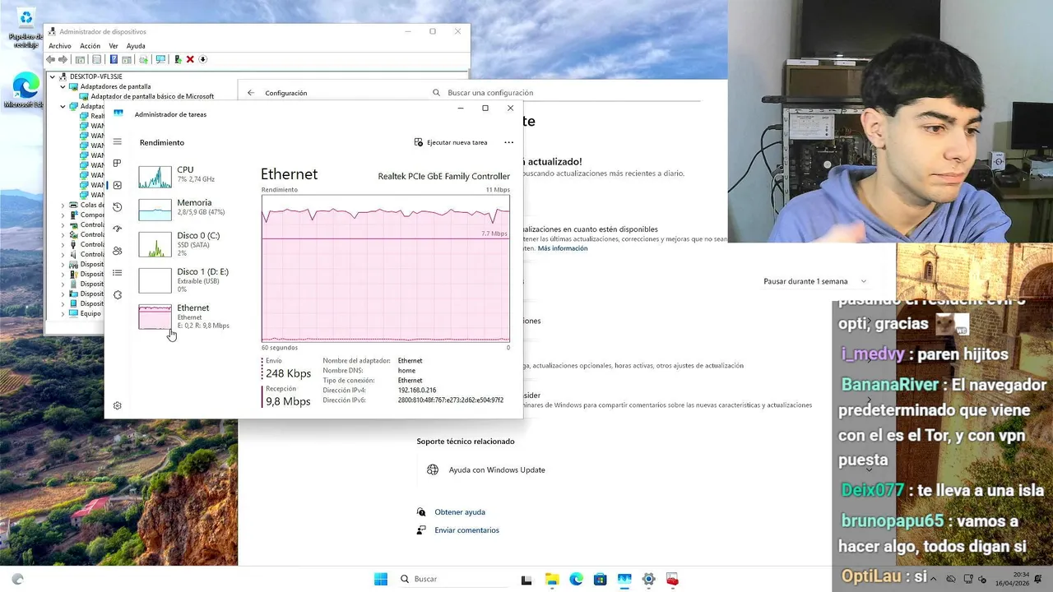Open Users page icon in Task Manager
Viewport: 1053px width, 592px height.
pyautogui.click(x=118, y=251)
